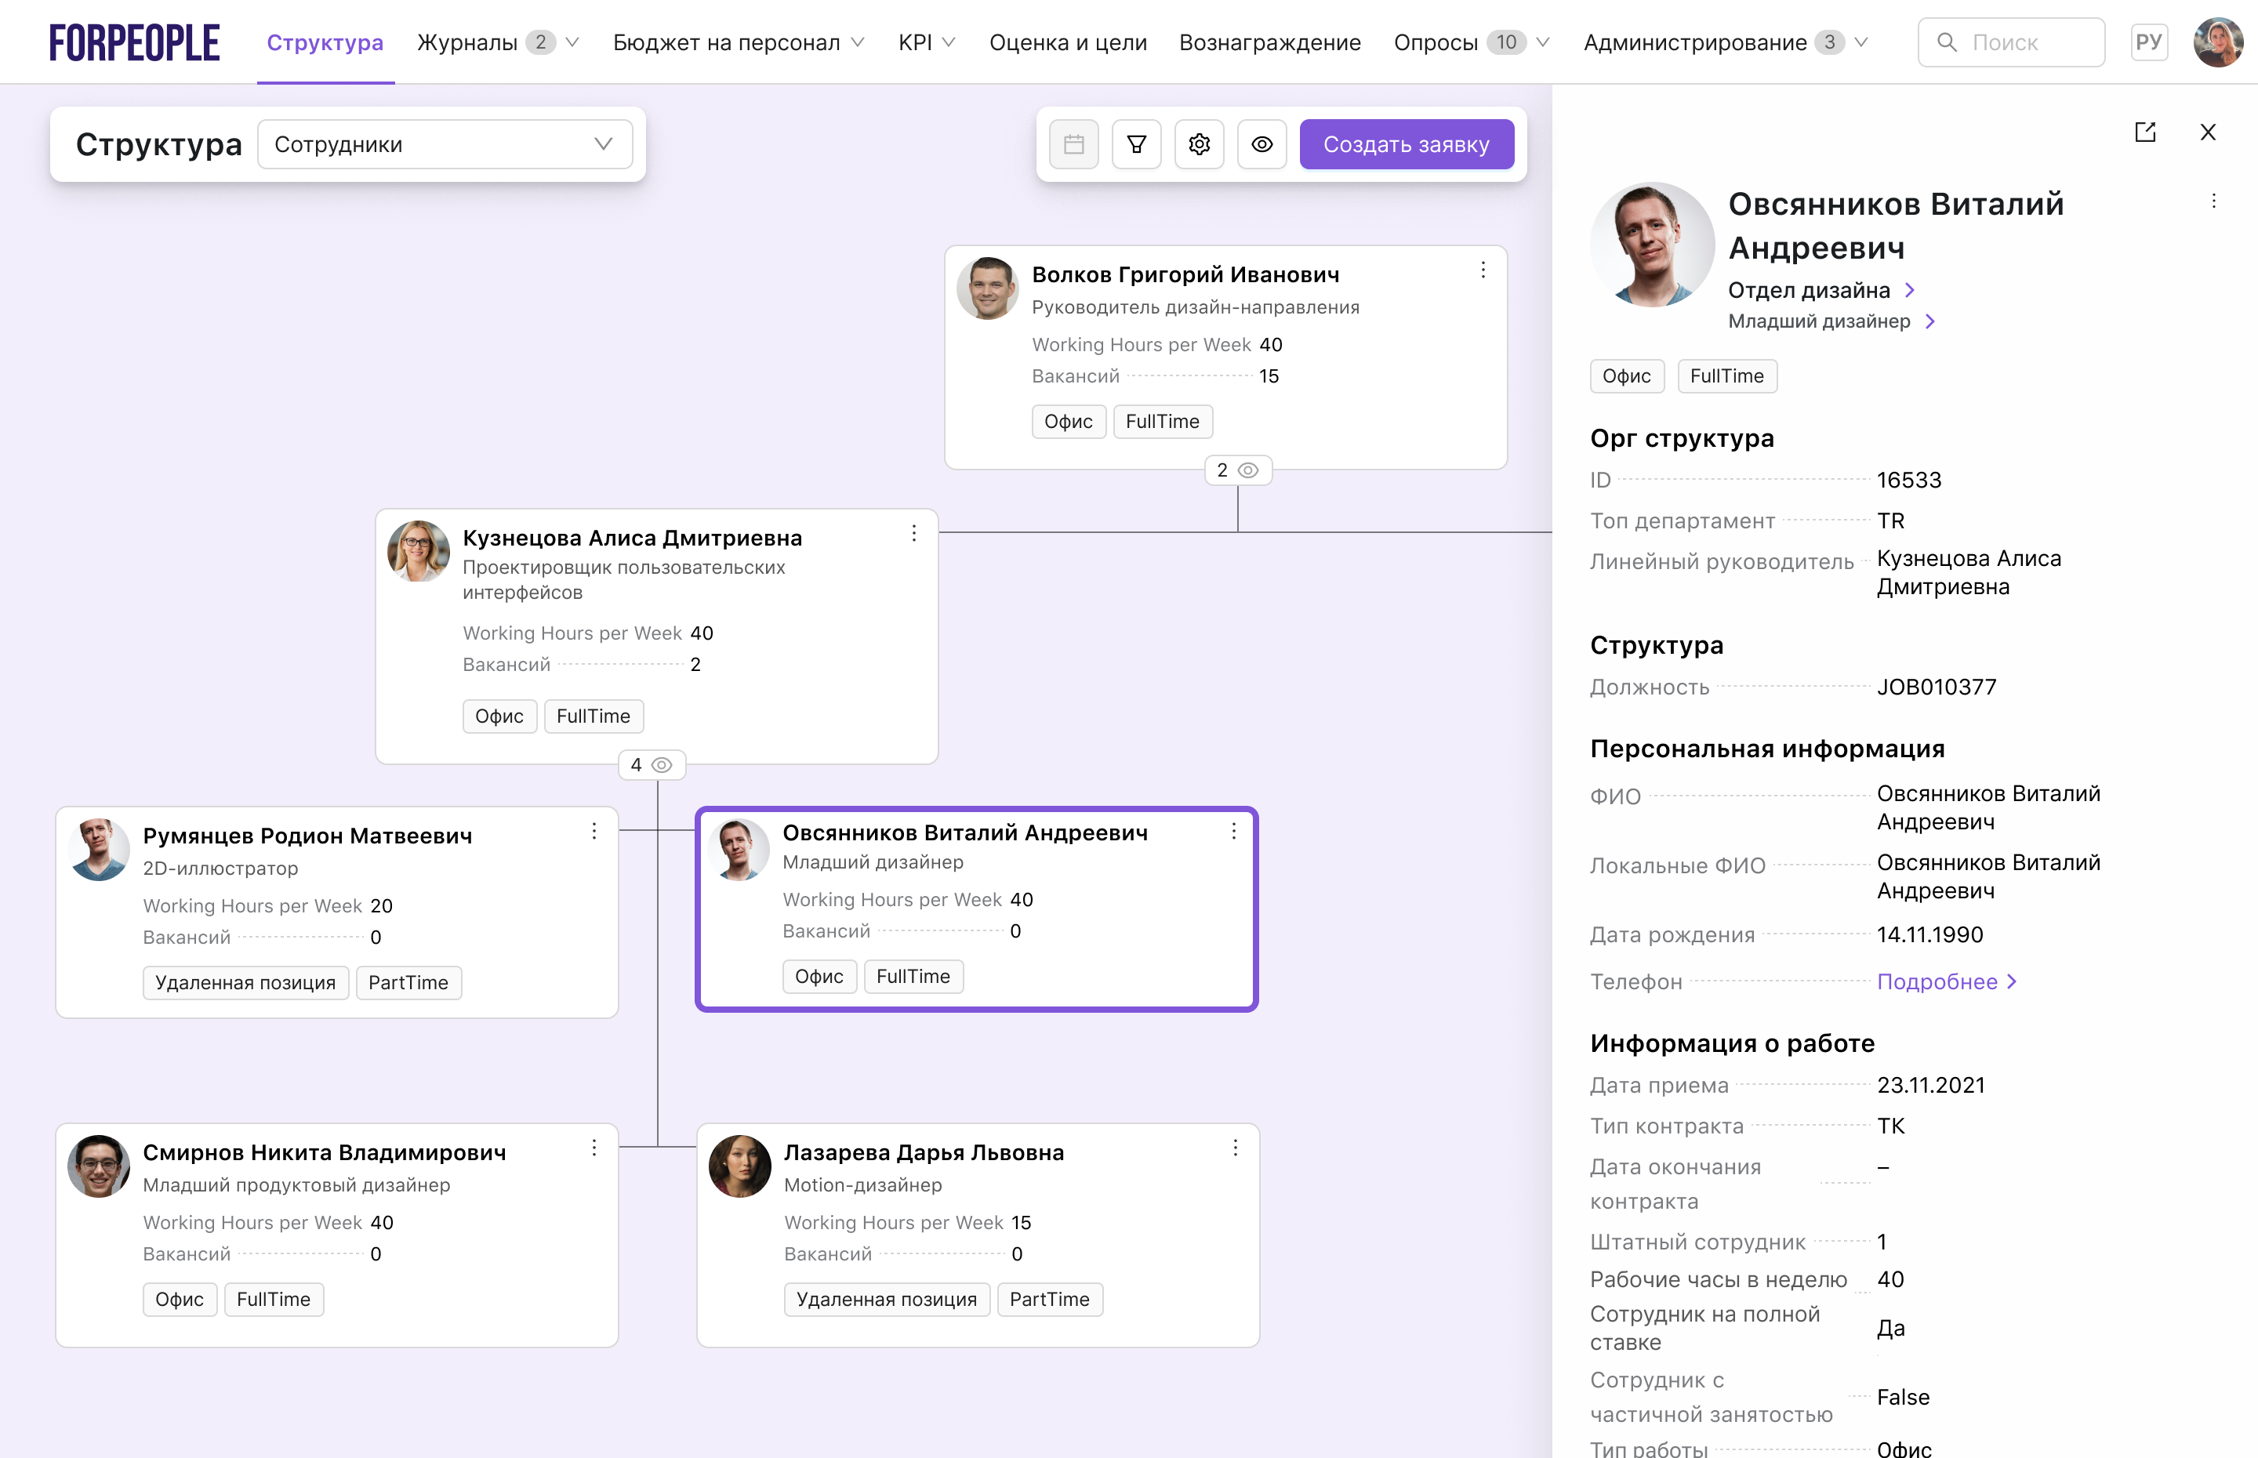This screenshot has width=2258, height=1458.
Task: Open the kebab menu in the profile panel
Action: point(2213,201)
